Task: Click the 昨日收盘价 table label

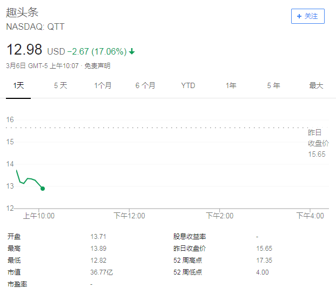Action: coord(190,248)
